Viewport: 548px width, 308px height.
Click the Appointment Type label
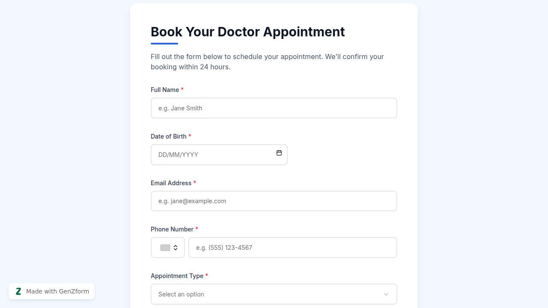click(x=177, y=276)
